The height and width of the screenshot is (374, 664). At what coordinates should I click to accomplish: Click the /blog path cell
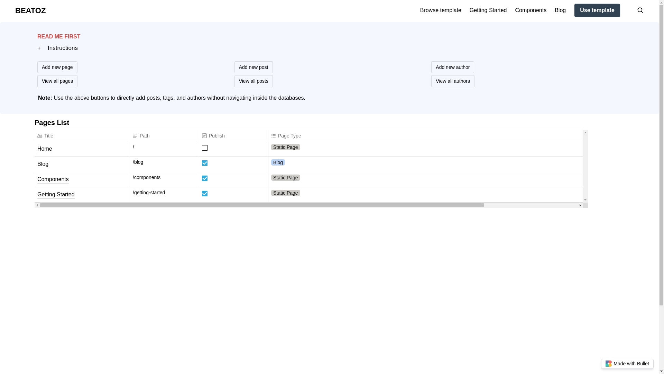point(164,164)
